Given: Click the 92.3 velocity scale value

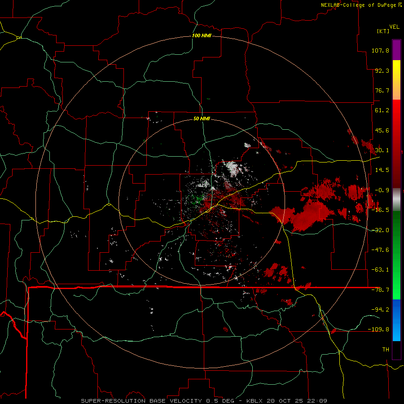Looking at the screenshot, I should click(x=382, y=70).
